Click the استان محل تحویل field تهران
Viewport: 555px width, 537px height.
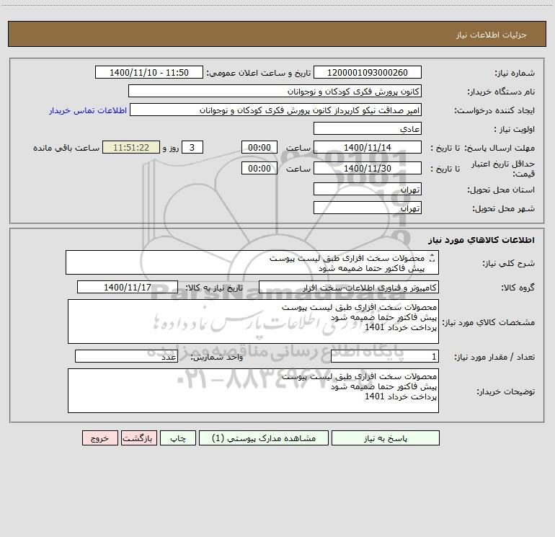tap(368, 190)
